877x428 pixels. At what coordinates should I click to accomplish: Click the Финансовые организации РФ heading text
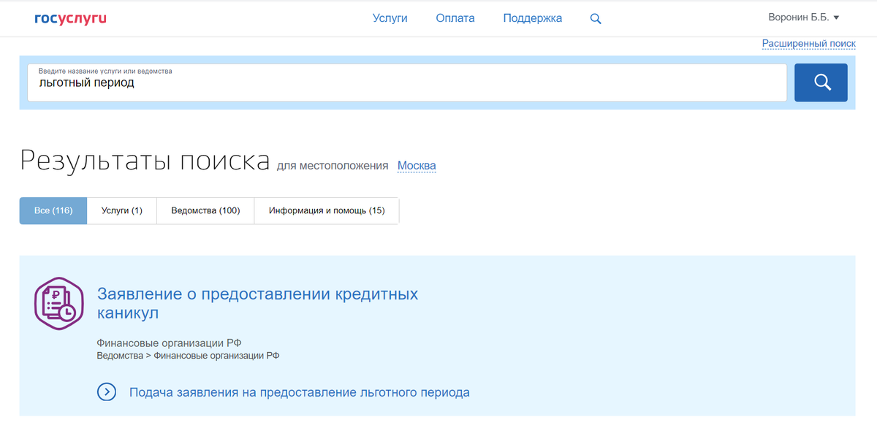tap(169, 343)
